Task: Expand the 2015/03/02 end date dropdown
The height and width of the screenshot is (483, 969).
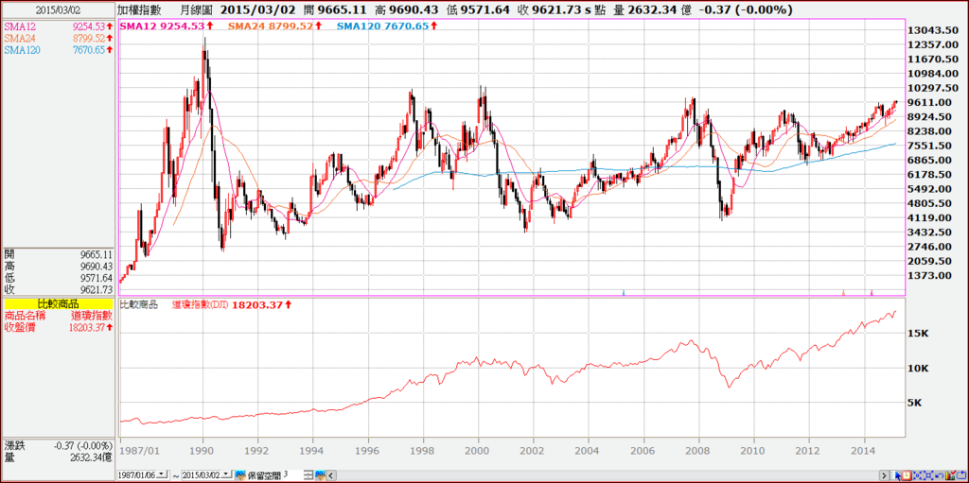Action: click(x=226, y=474)
